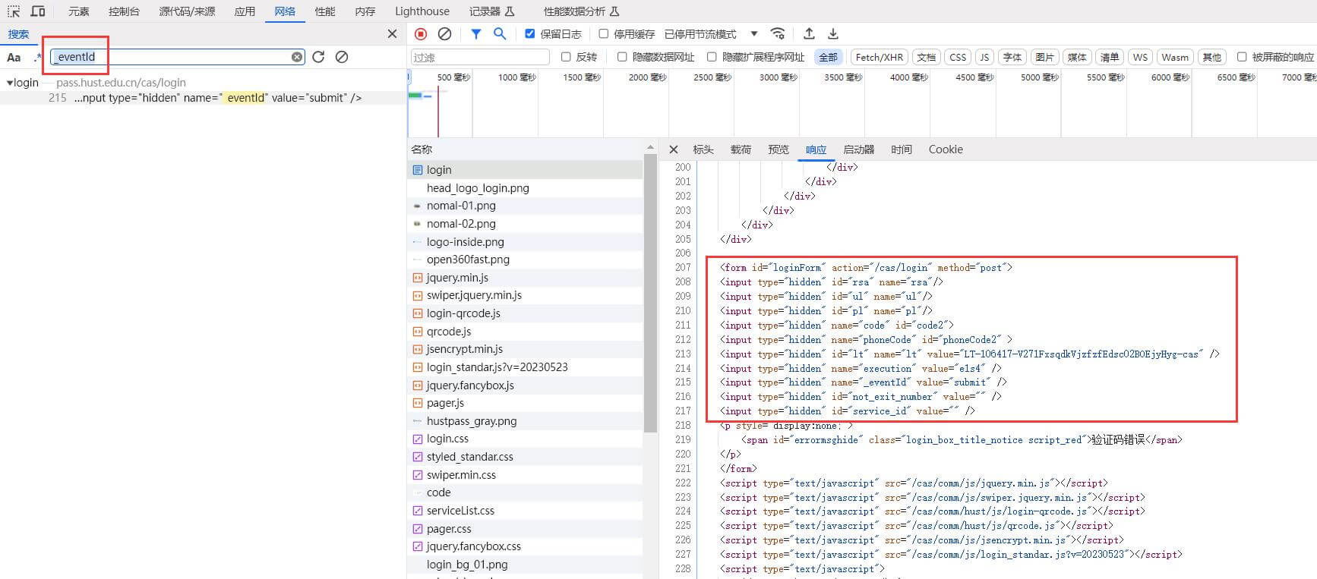Clear the network log

click(445, 33)
